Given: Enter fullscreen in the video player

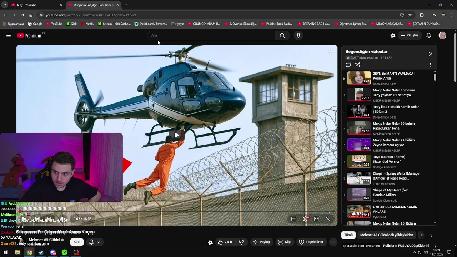Looking at the screenshot, I should pos(328,219).
